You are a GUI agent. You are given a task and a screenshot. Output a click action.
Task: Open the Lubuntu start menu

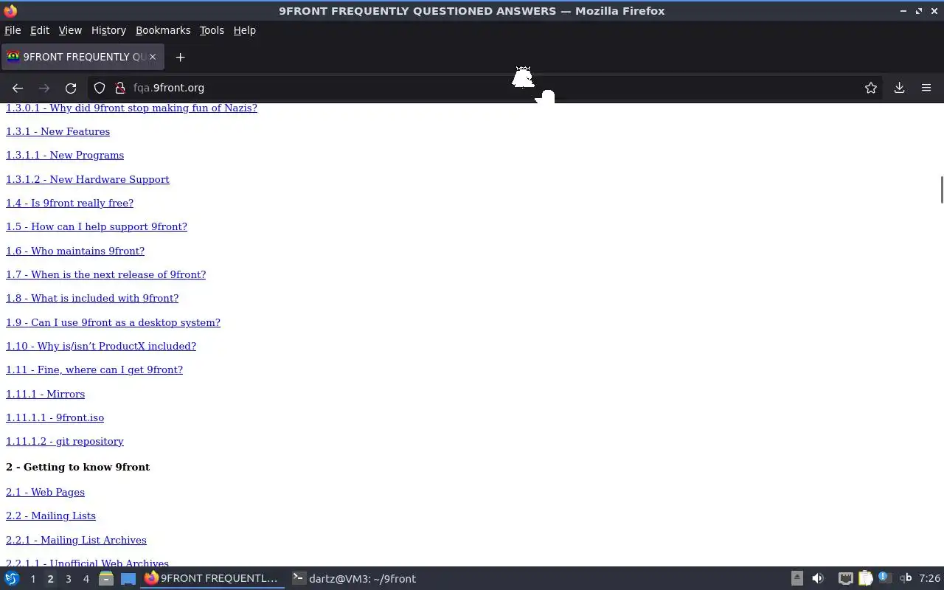[12, 579]
